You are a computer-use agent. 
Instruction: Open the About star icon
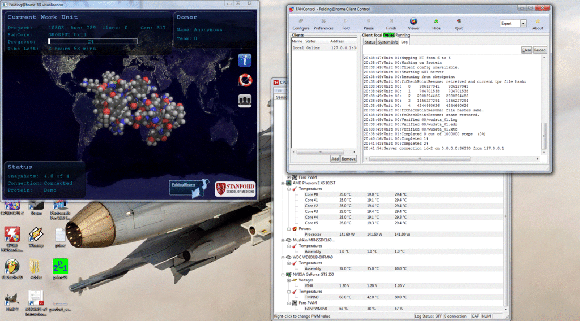click(x=538, y=24)
